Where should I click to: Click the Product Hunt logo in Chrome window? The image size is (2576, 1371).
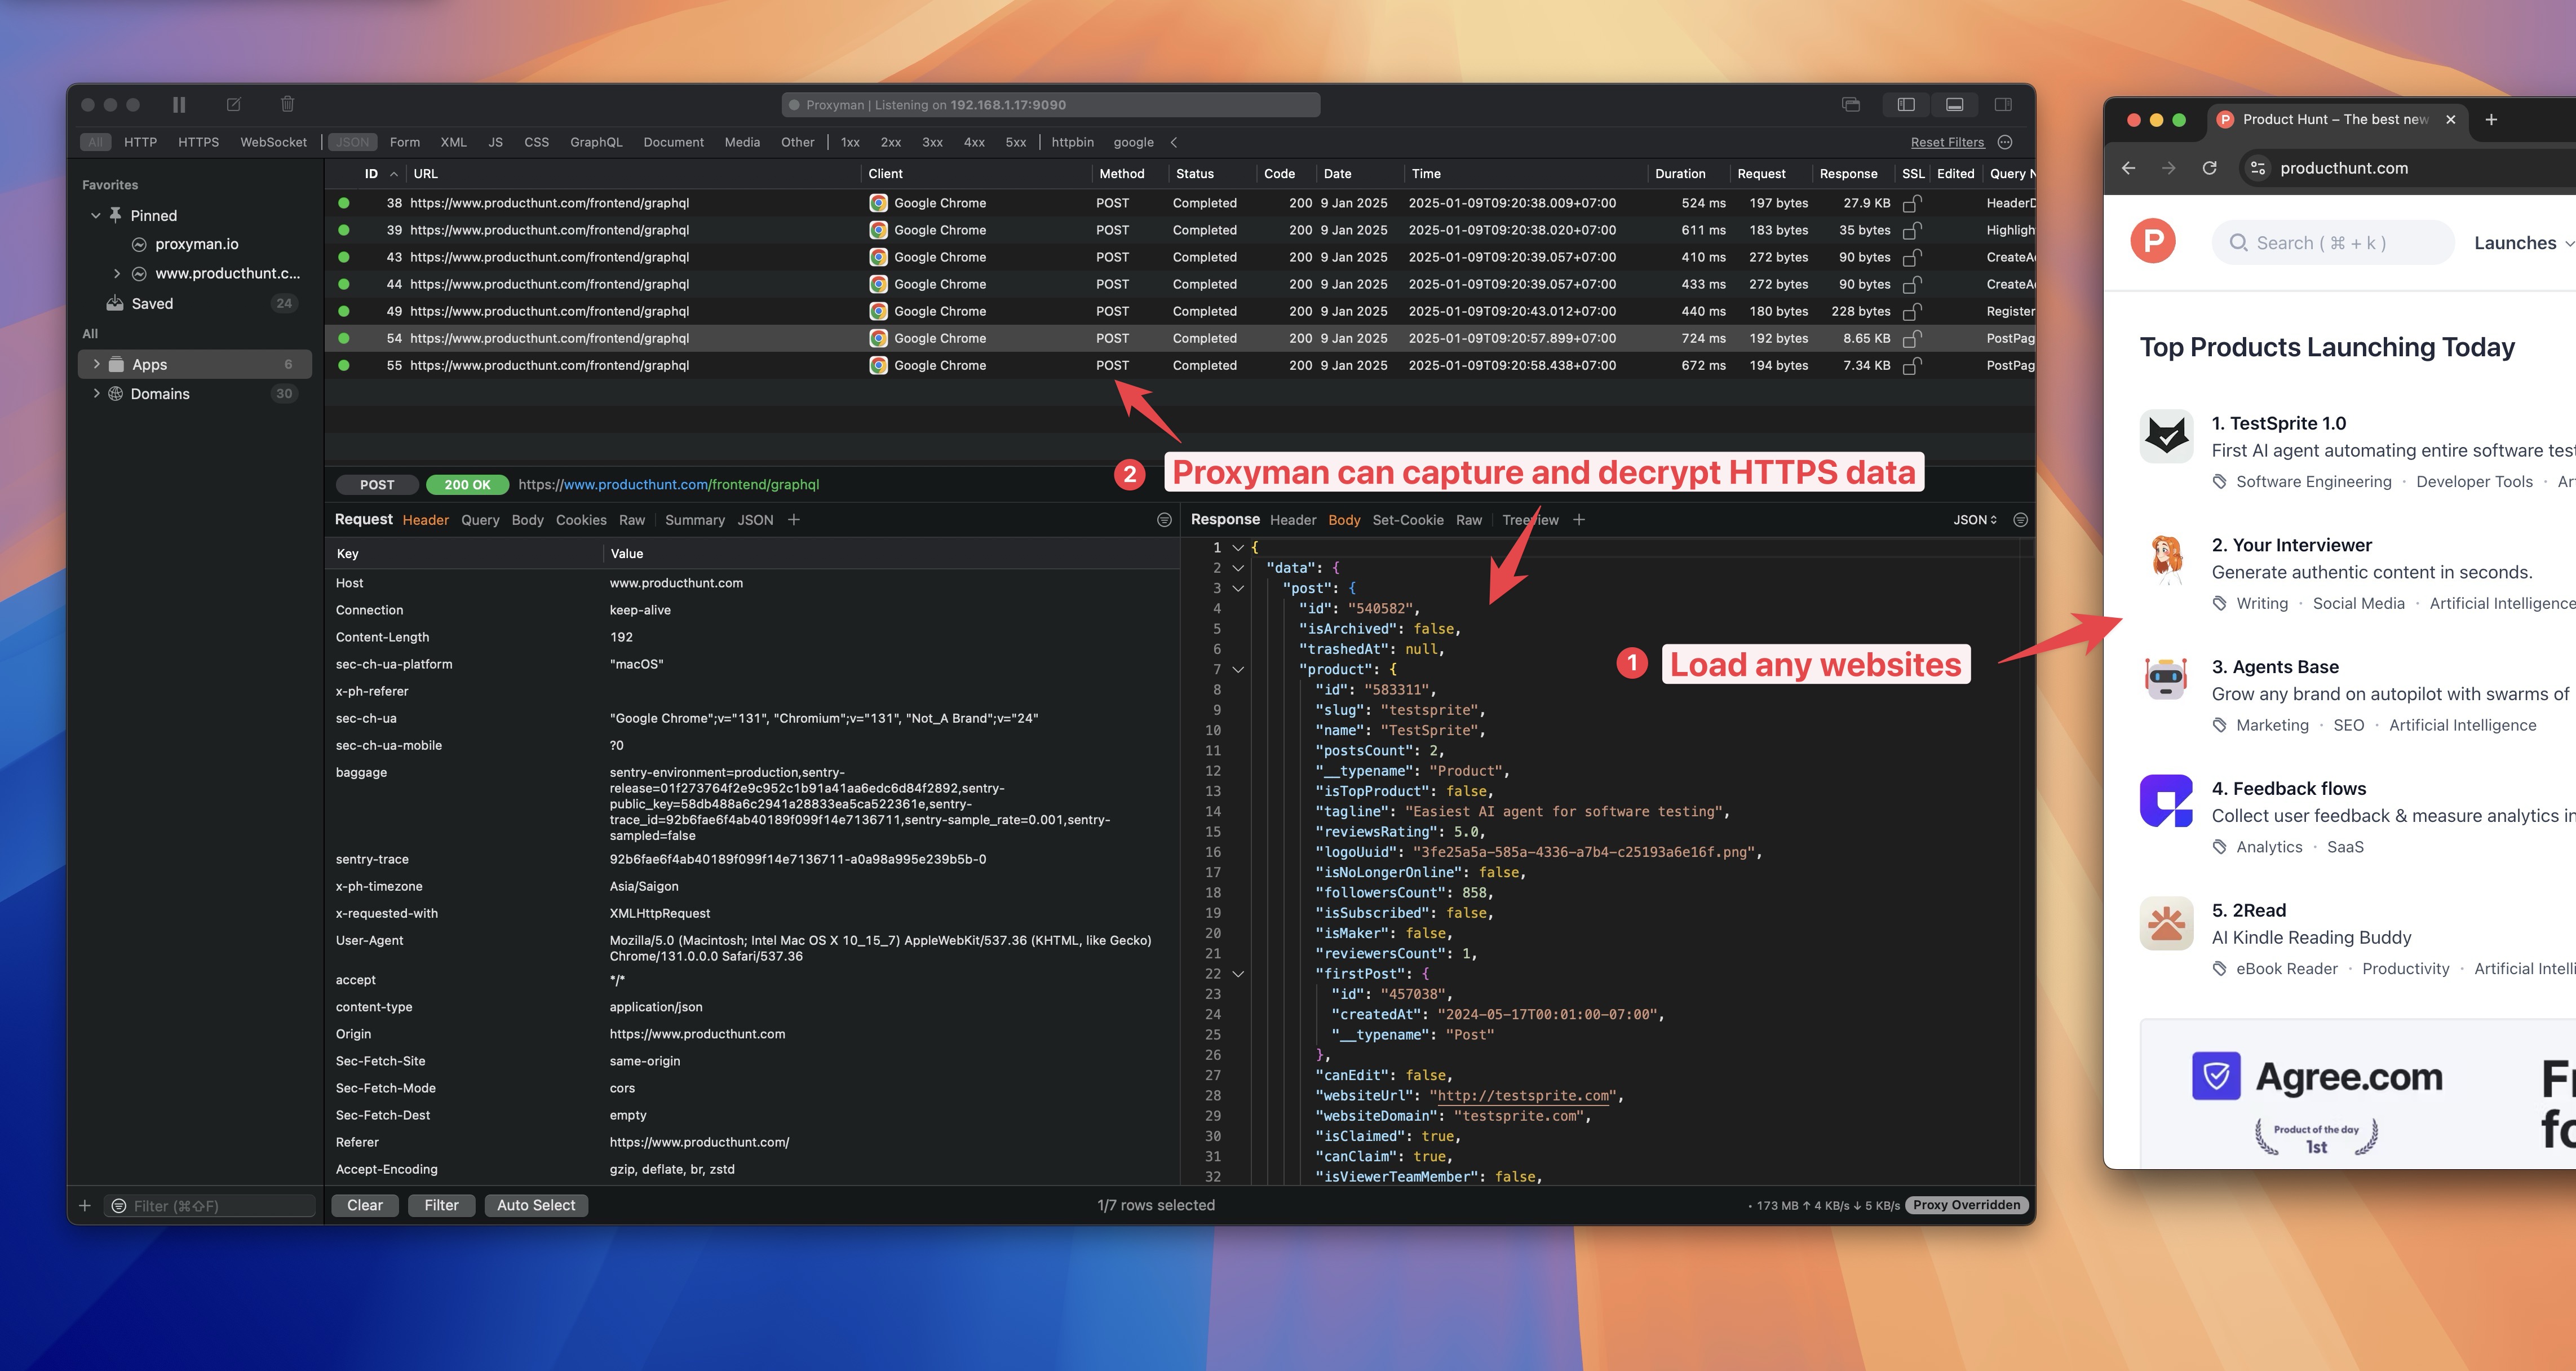(2153, 242)
